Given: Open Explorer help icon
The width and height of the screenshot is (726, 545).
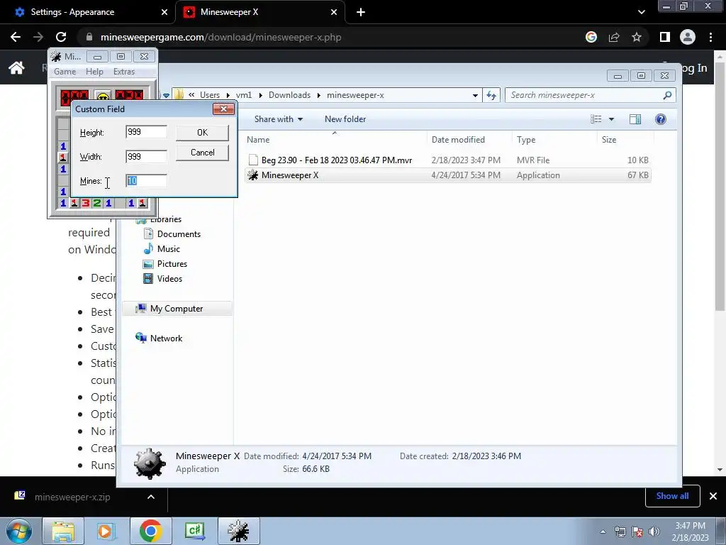Looking at the screenshot, I should tap(661, 119).
